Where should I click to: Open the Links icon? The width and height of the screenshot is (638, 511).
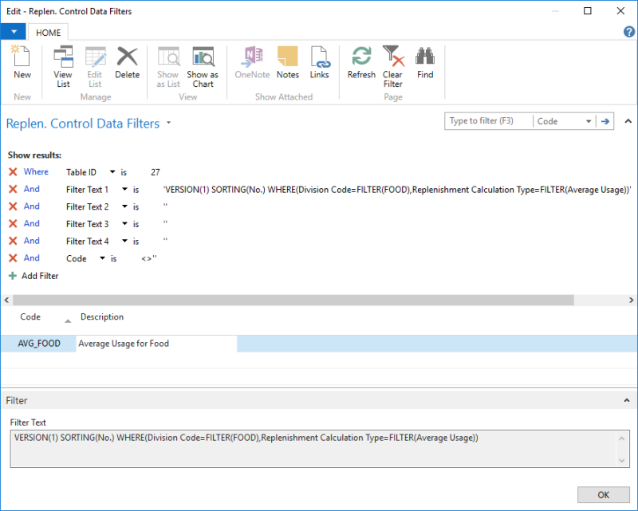coord(320,56)
